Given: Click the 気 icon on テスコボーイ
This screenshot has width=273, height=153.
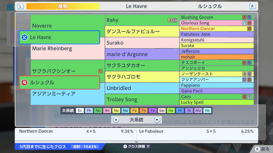Looking at the screenshot, I should 249,63.
